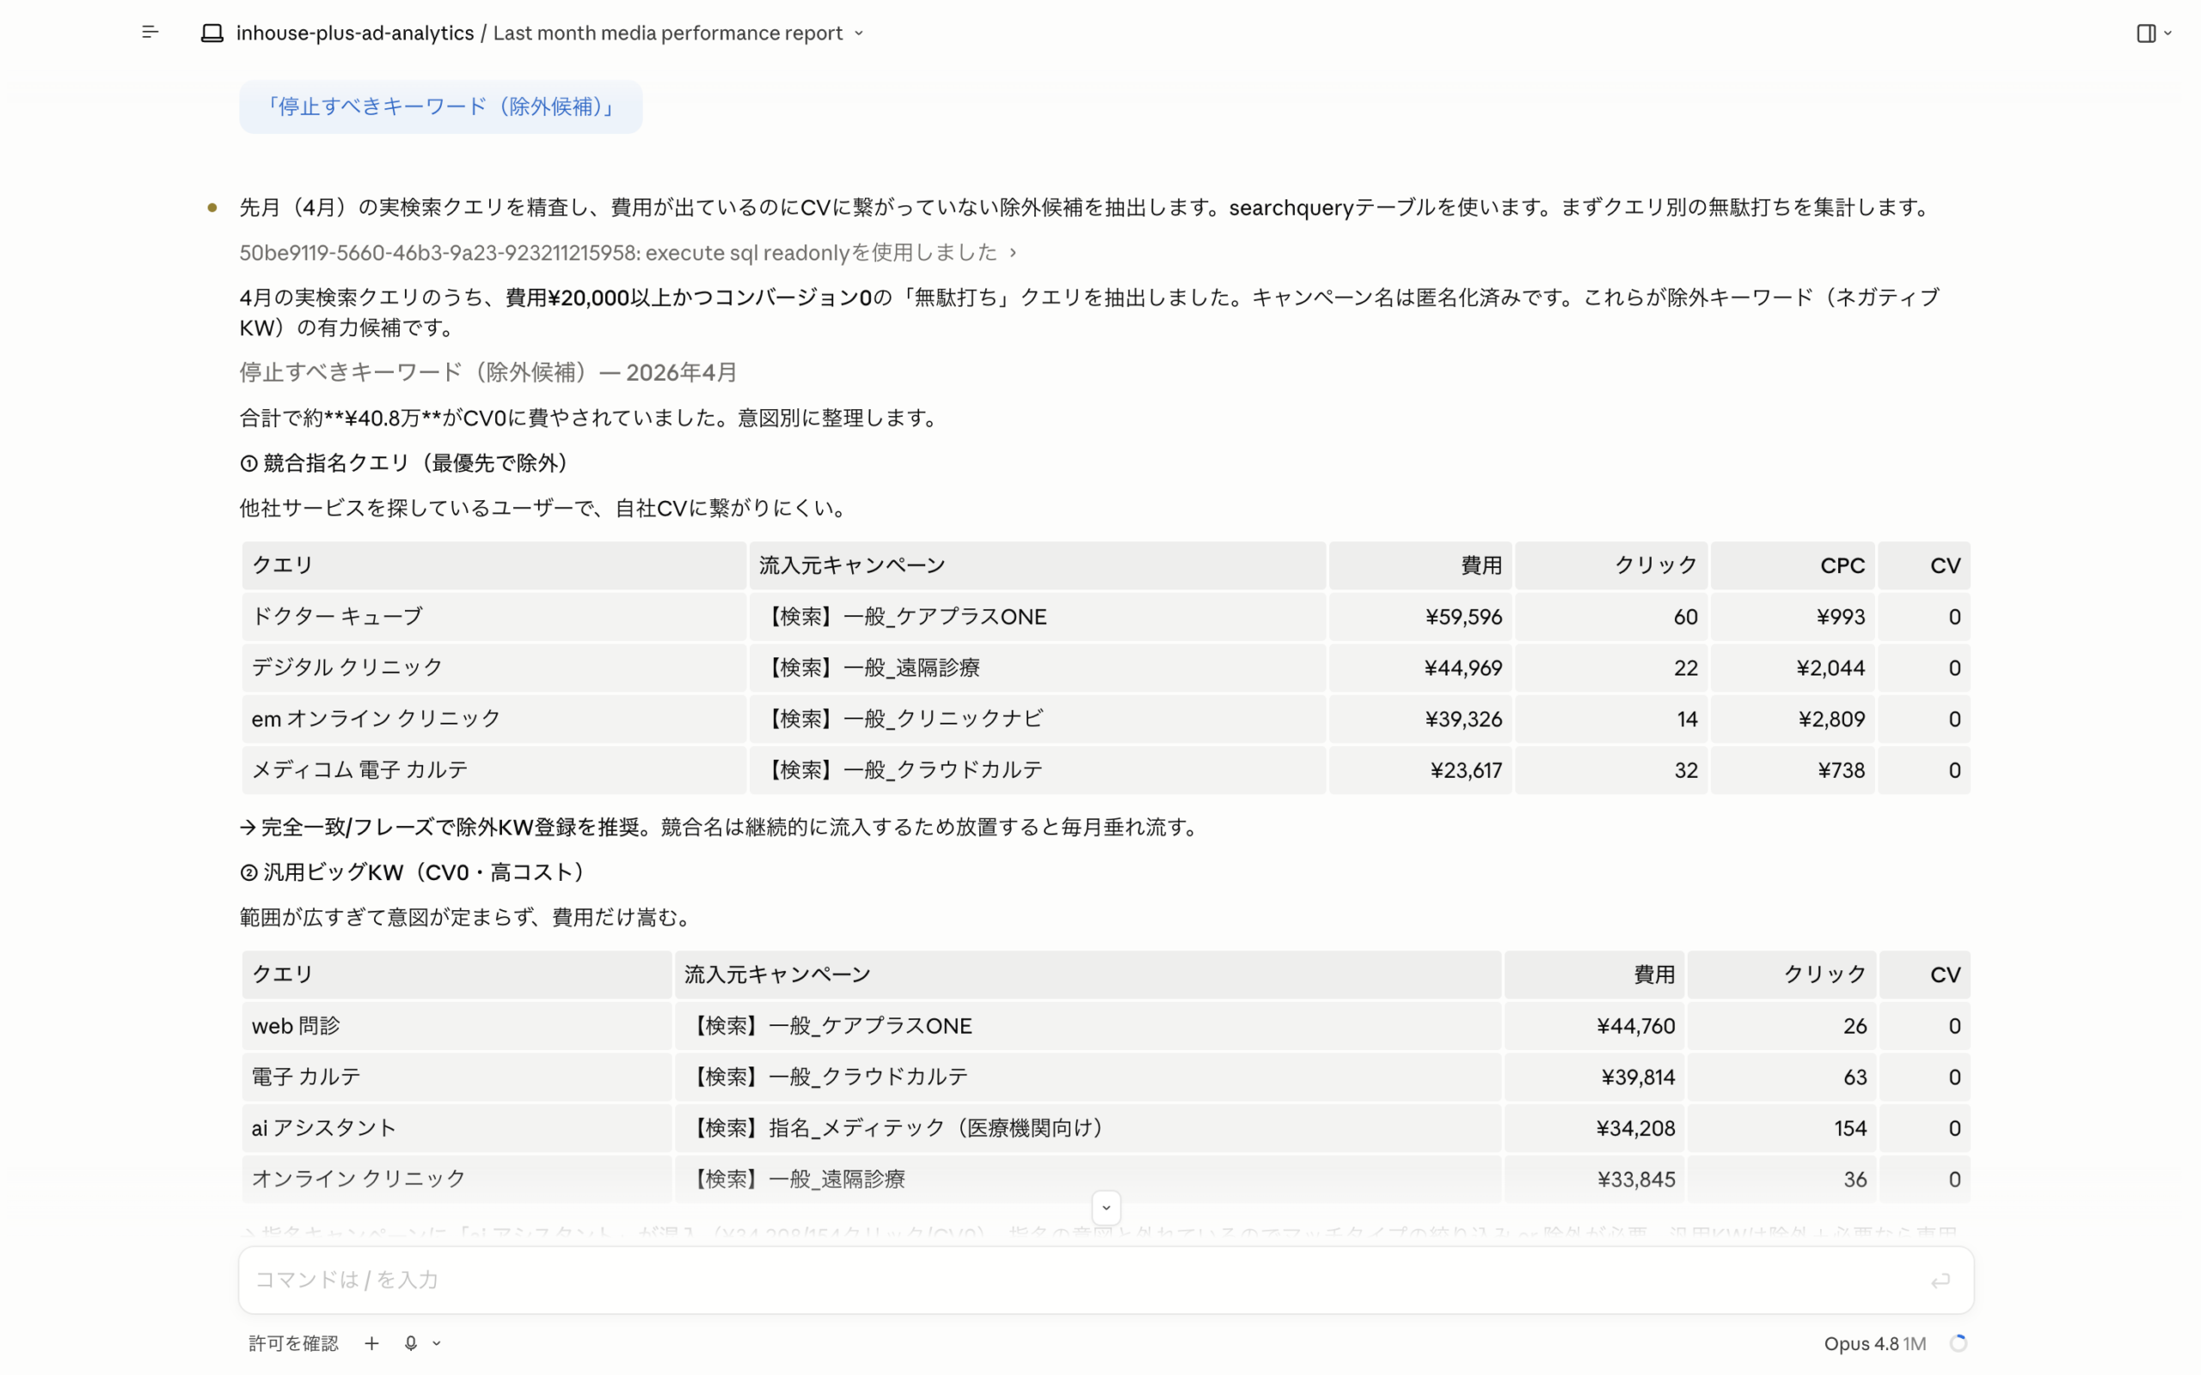Screen dimensions: 2201x1375
Task: Click the デジタル クリニック query cell
Action: pyautogui.click(x=494, y=668)
